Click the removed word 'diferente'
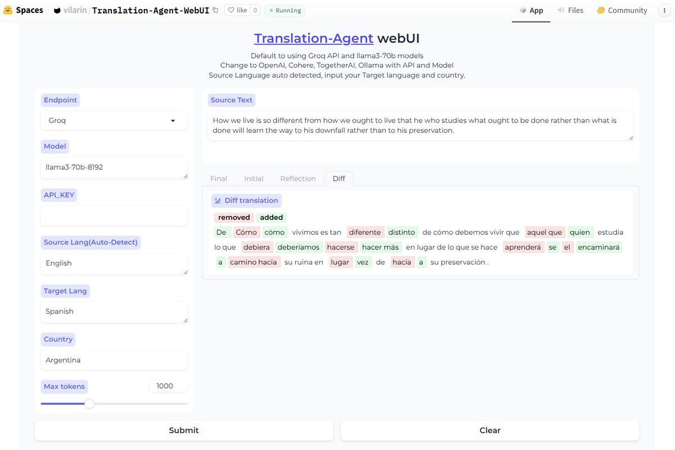The image size is (675, 450). coord(365,232)
